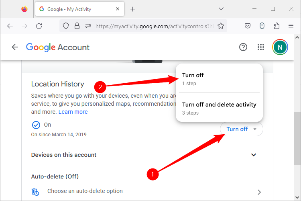View site security padlock info

pyautogui.click(x=77, y=26)
